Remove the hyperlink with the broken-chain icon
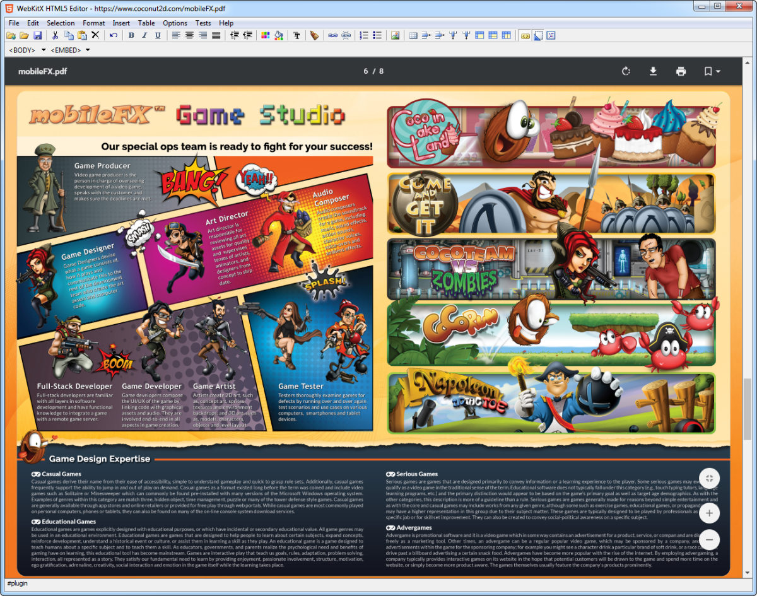The image size is (757, 596). pyautogui.click(x=346, y=35)
